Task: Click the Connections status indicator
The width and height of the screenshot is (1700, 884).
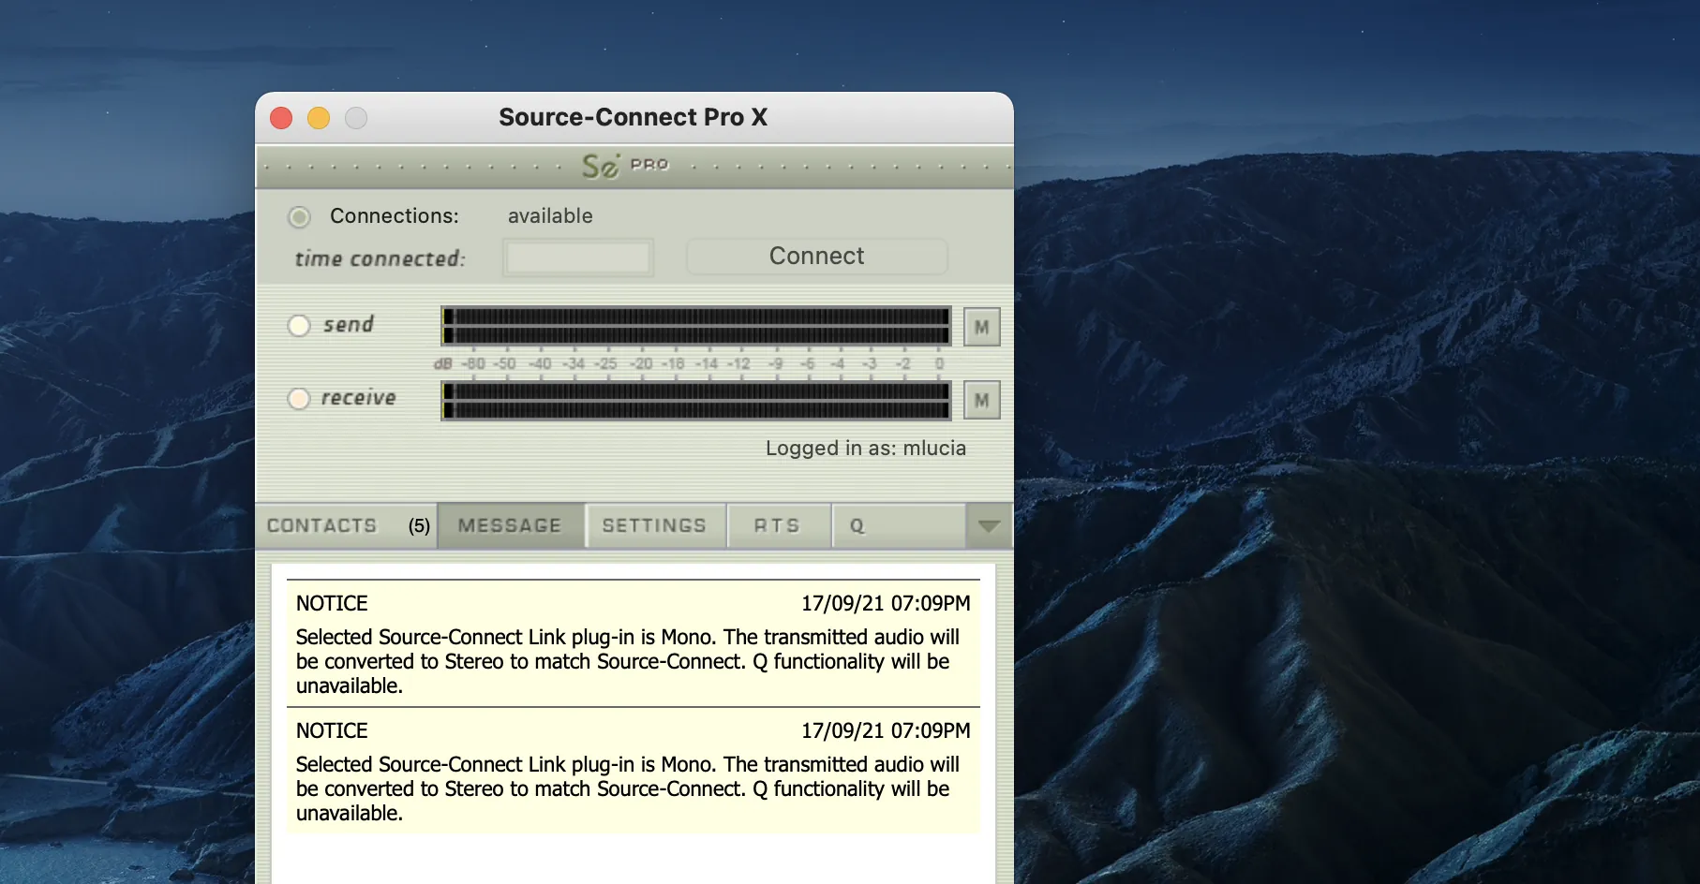Action: click(299, 217)
